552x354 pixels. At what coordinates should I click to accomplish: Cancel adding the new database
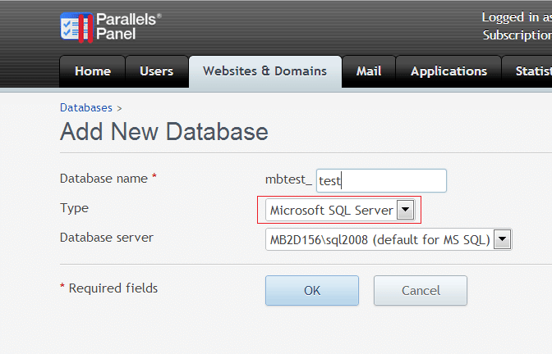click(421, 290)
